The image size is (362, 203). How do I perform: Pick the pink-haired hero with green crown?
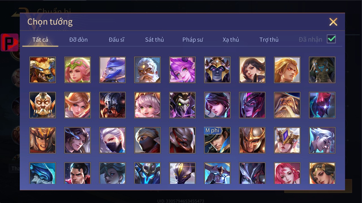tap(78, 70)
